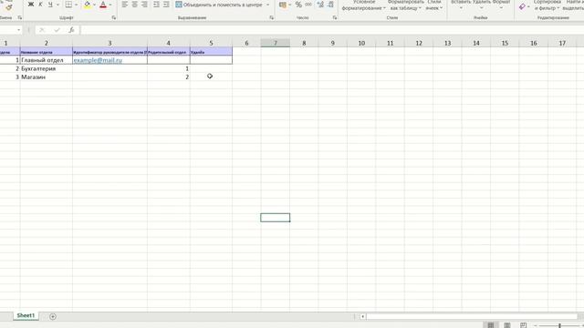584x328 pixels.
Task: Align text right
Action: [x=144, y=5]
